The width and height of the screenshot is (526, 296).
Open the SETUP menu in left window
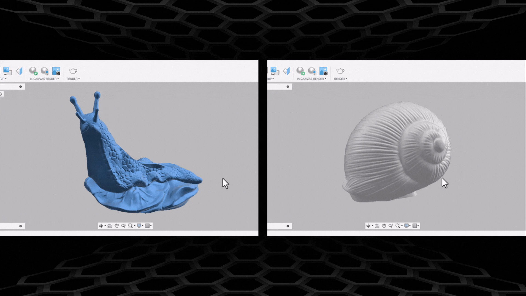click(x=3, y=79)
